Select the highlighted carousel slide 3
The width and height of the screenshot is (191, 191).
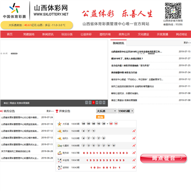pyautogui.click(x=93, y=102)
